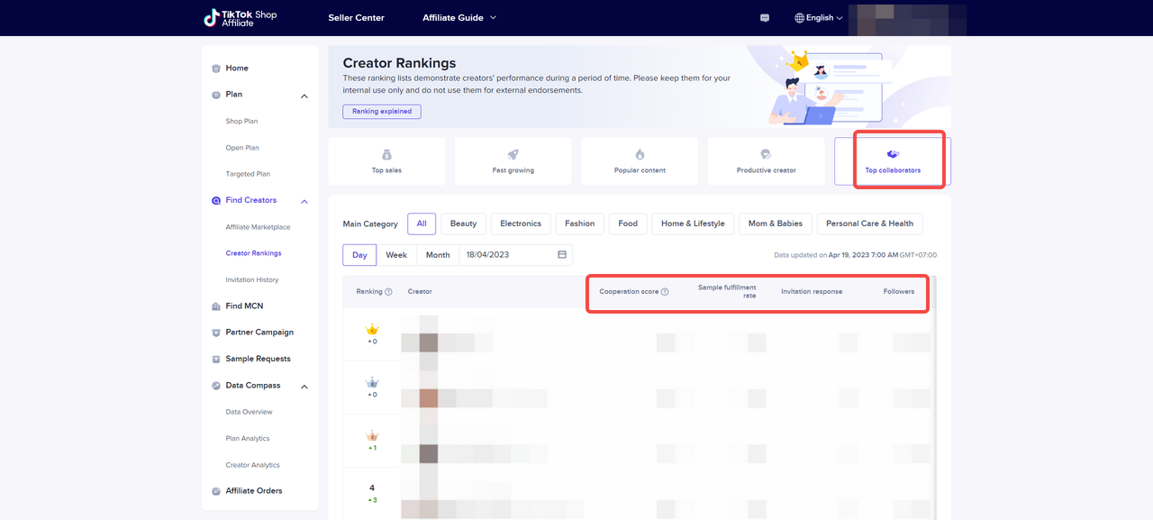Select the Productive creator card

click(766, 160)
